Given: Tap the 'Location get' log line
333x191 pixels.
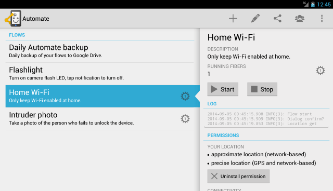Looking at the screenshot, I should 262,124.
